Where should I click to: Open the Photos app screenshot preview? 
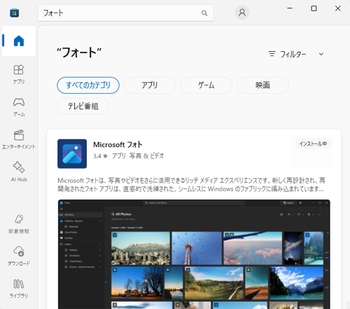click(194, 254)
